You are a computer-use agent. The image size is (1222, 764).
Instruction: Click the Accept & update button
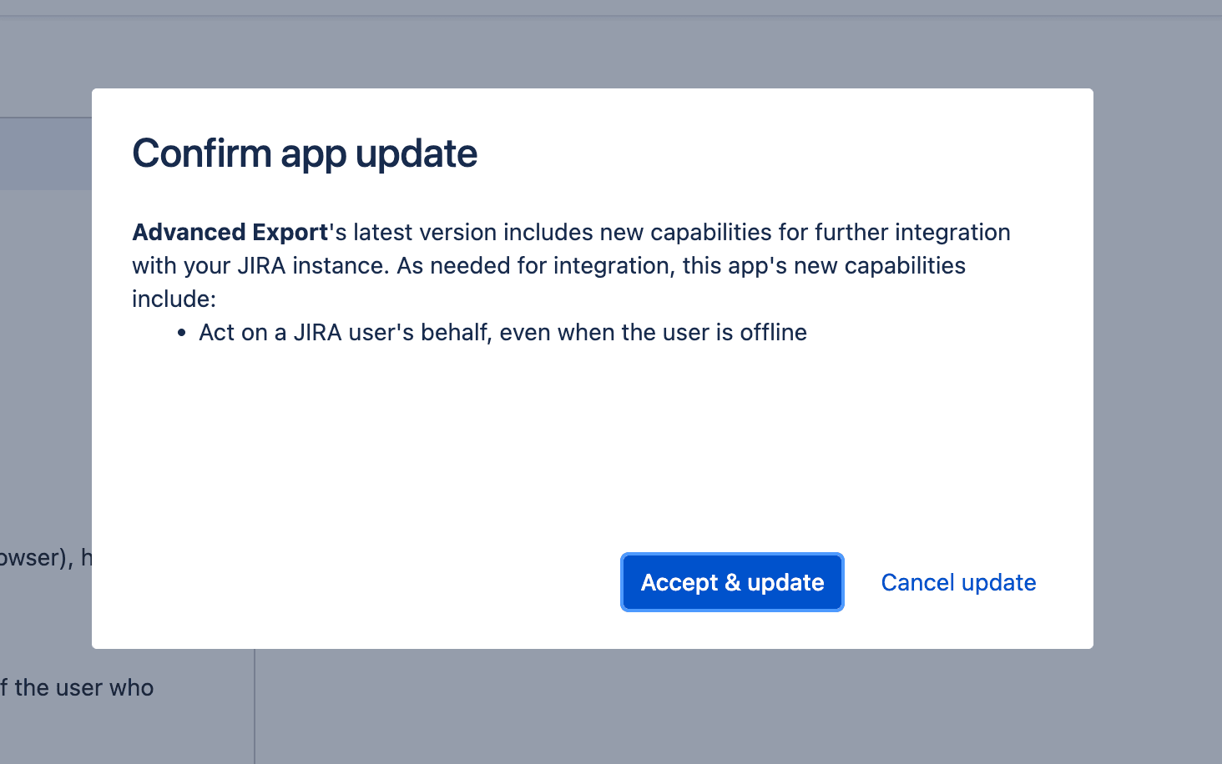coord(732,582)
